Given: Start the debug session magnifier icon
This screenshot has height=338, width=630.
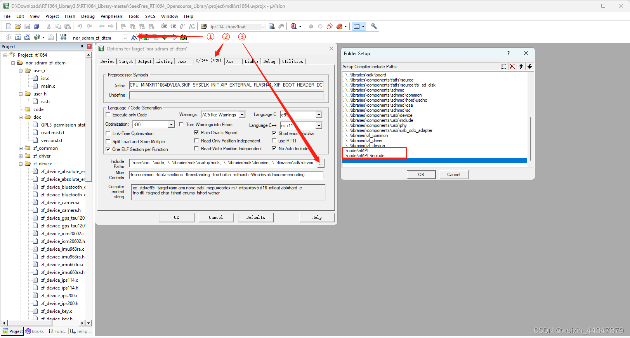Looking at the screenshot, I should [294, 26].
